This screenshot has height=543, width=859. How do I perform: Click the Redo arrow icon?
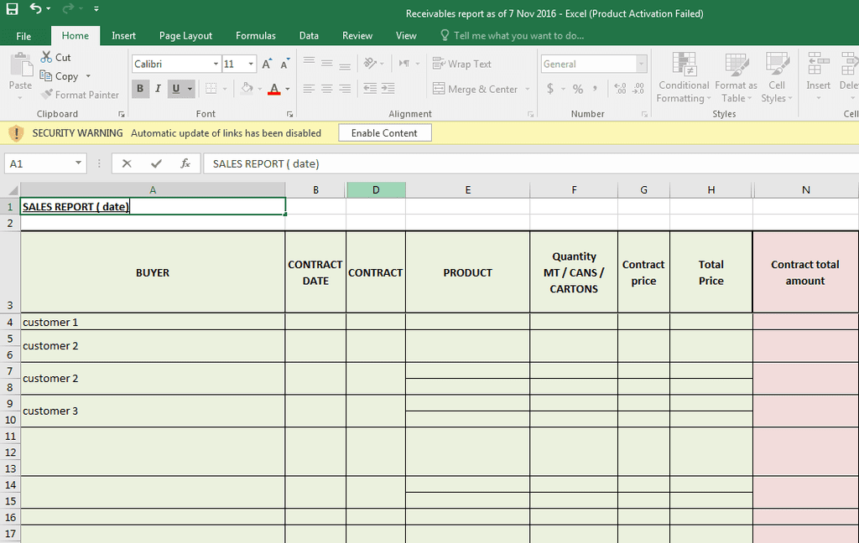[x=69, y=8]
